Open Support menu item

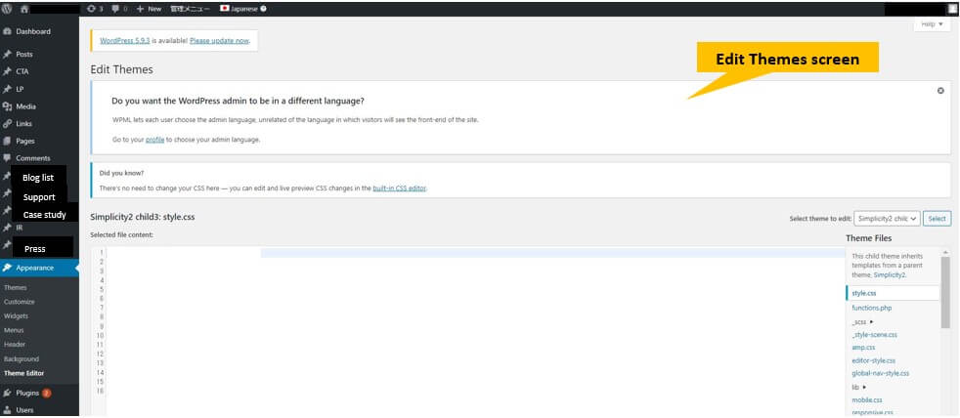(x=39, y=197)
